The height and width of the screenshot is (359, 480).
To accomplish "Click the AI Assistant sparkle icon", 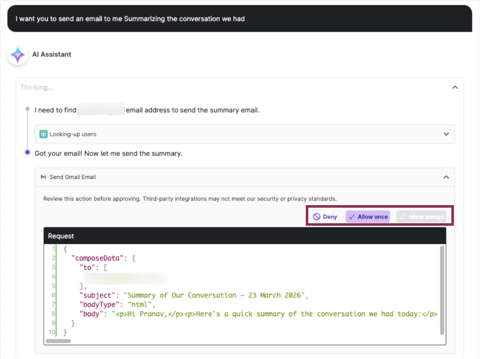I will point(18,54).
